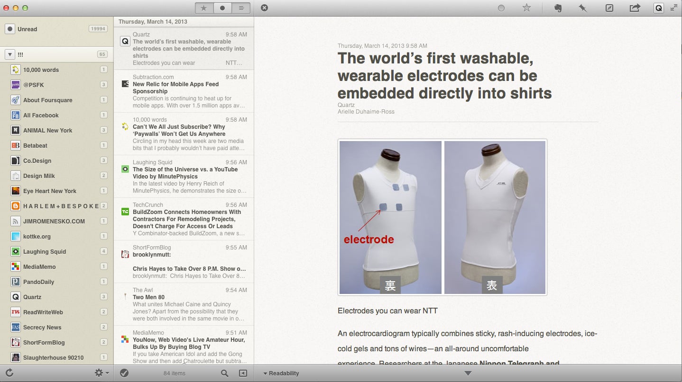The image size is (682, 382).
Task: Open the About Foursquare feed
Action: pyautogui.click(x=56, y=100)
